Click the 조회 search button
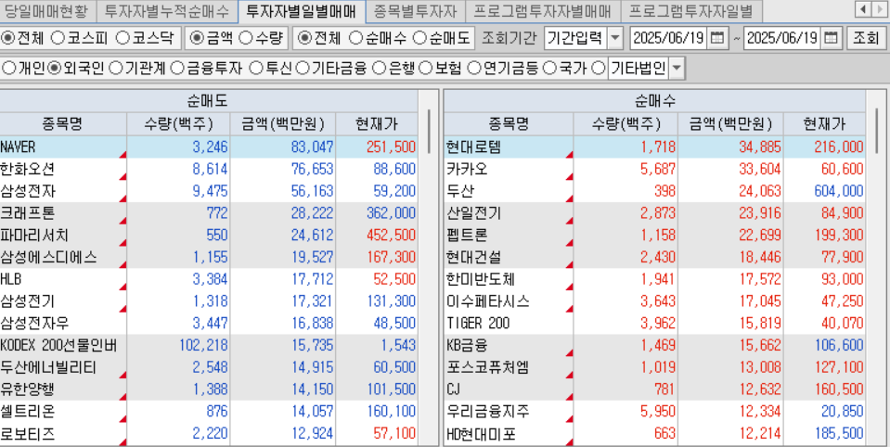 click(866, 39)
